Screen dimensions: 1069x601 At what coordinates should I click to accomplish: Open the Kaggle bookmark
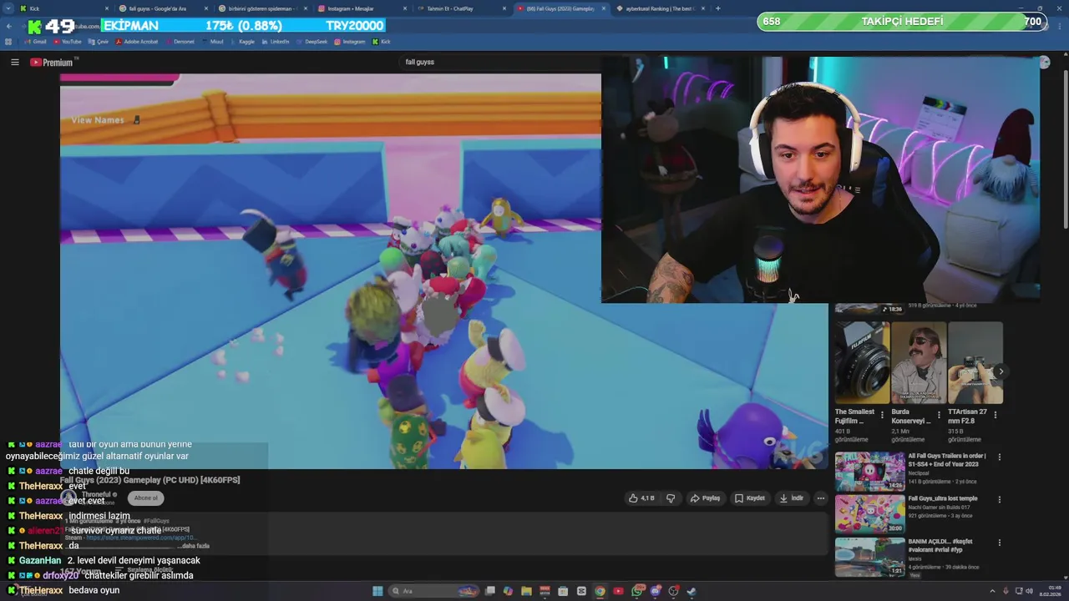242,42
